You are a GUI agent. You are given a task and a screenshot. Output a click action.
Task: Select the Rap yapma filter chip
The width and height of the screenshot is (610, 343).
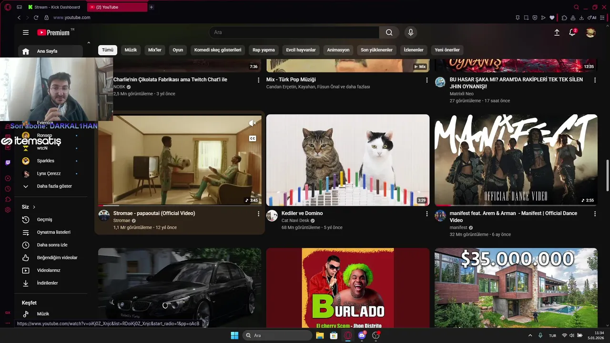(264, 50)
